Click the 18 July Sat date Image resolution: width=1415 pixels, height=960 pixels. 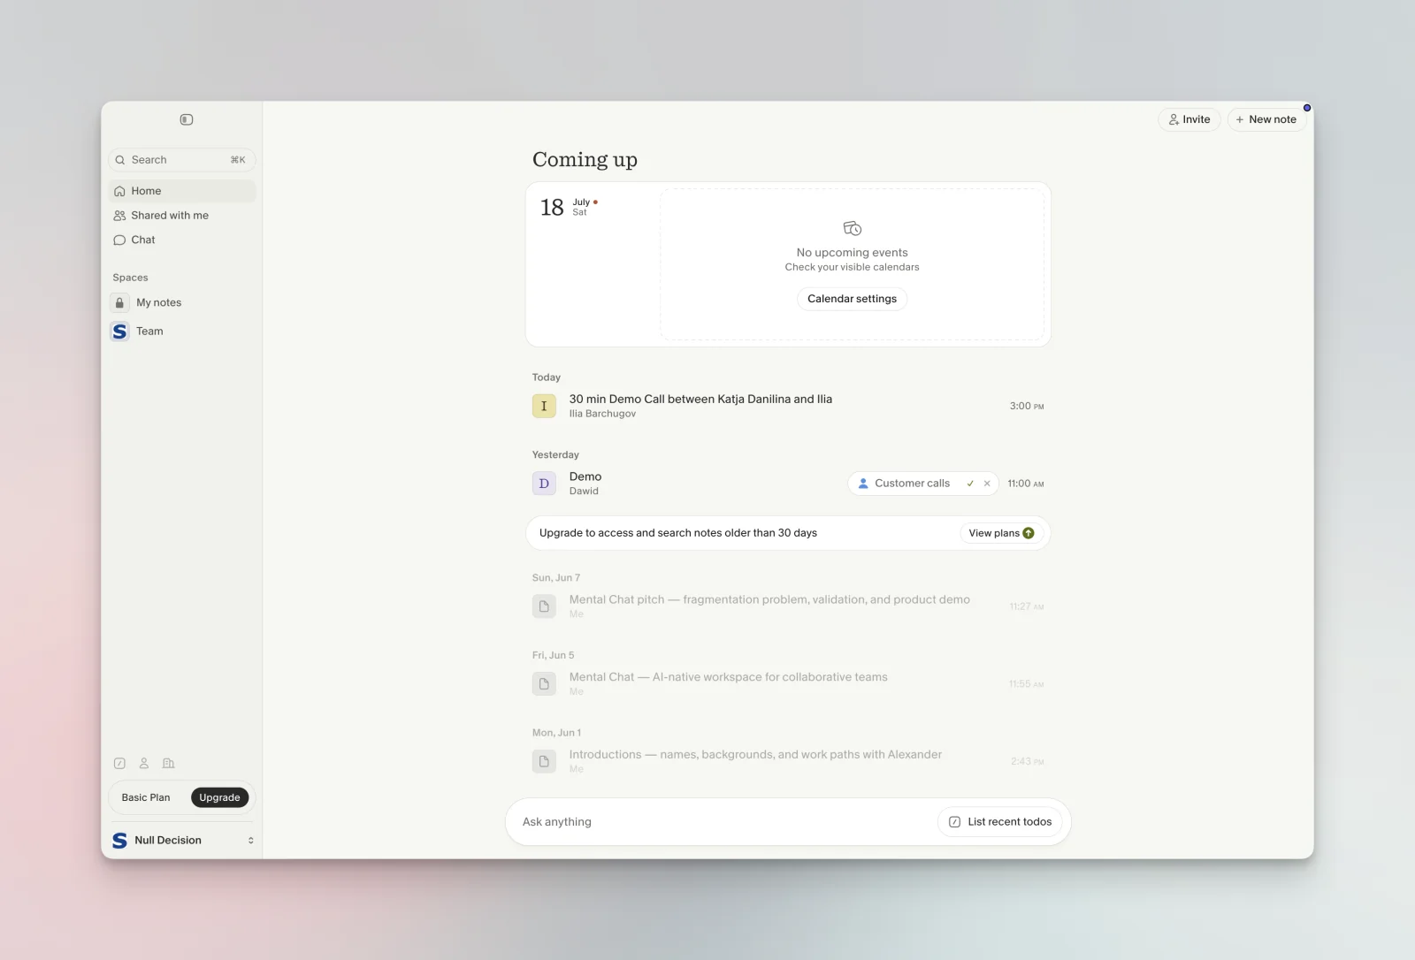tap(569, 207)
